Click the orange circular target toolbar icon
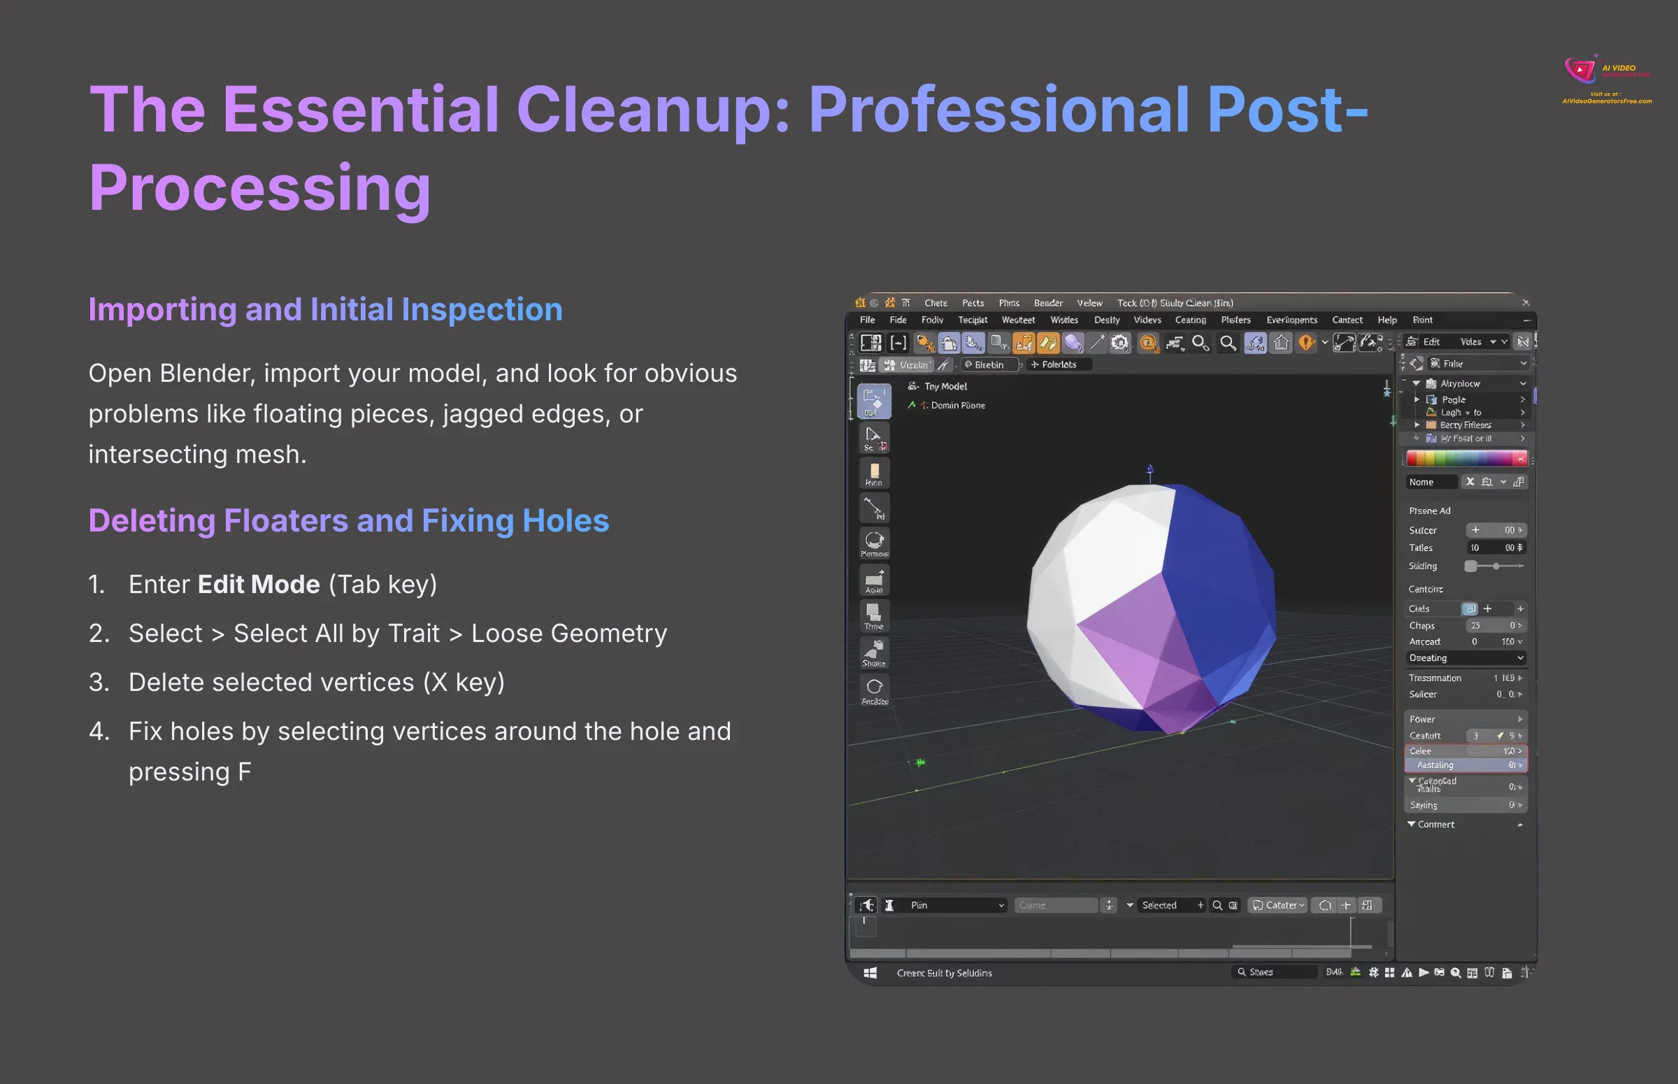The height and width of the screenshot is (1084, 1678). (x=1147, y=343)
